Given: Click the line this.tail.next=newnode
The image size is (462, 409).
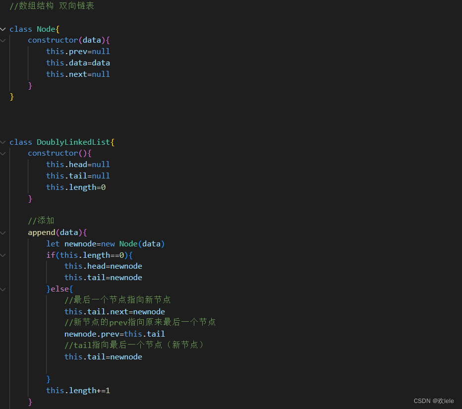Looking at the screenshot, I should pyautogui.click(x=115, y=311).
